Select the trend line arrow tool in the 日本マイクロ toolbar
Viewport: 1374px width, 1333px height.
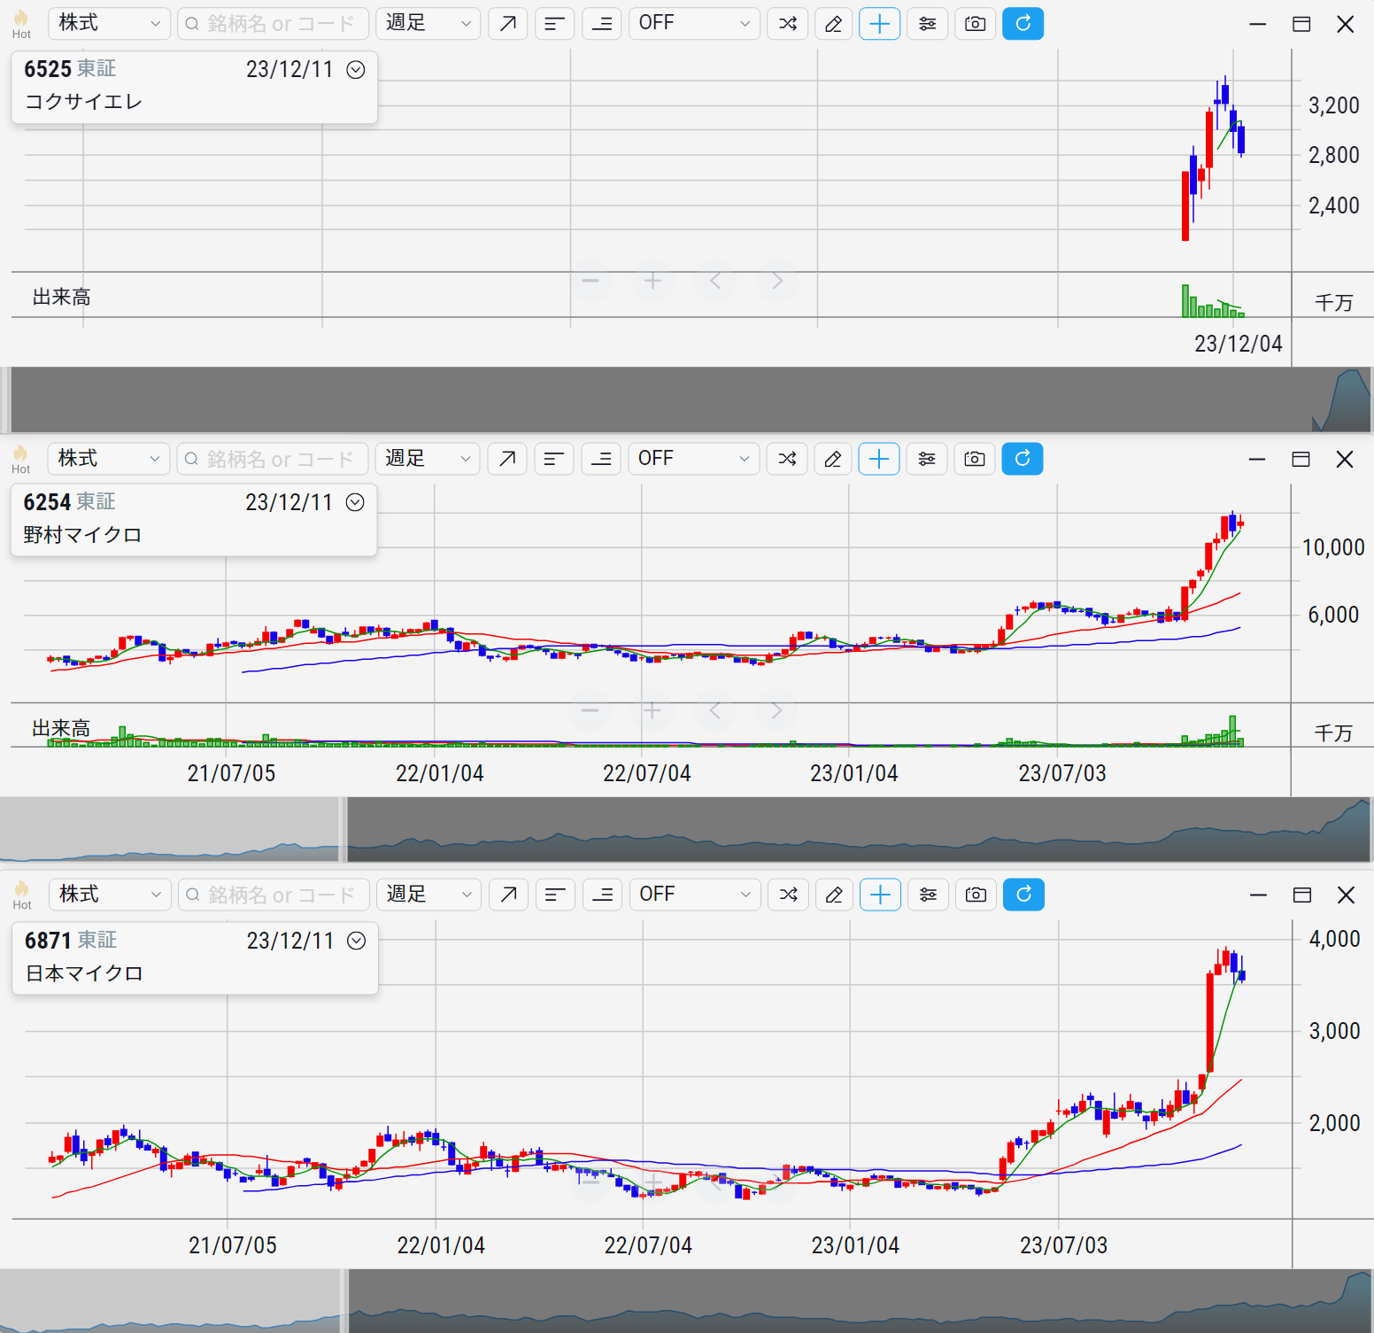[x=508, y=895]
